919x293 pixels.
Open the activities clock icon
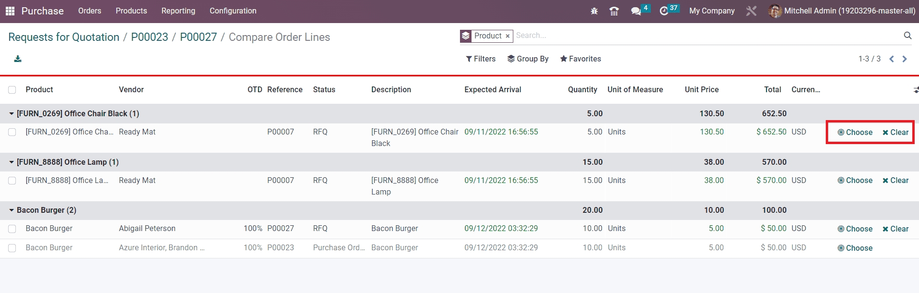pyautogui.click(x=664, y=11)
